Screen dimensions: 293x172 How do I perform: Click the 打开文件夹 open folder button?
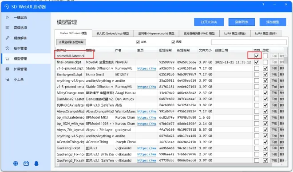[x=209, y=22]
